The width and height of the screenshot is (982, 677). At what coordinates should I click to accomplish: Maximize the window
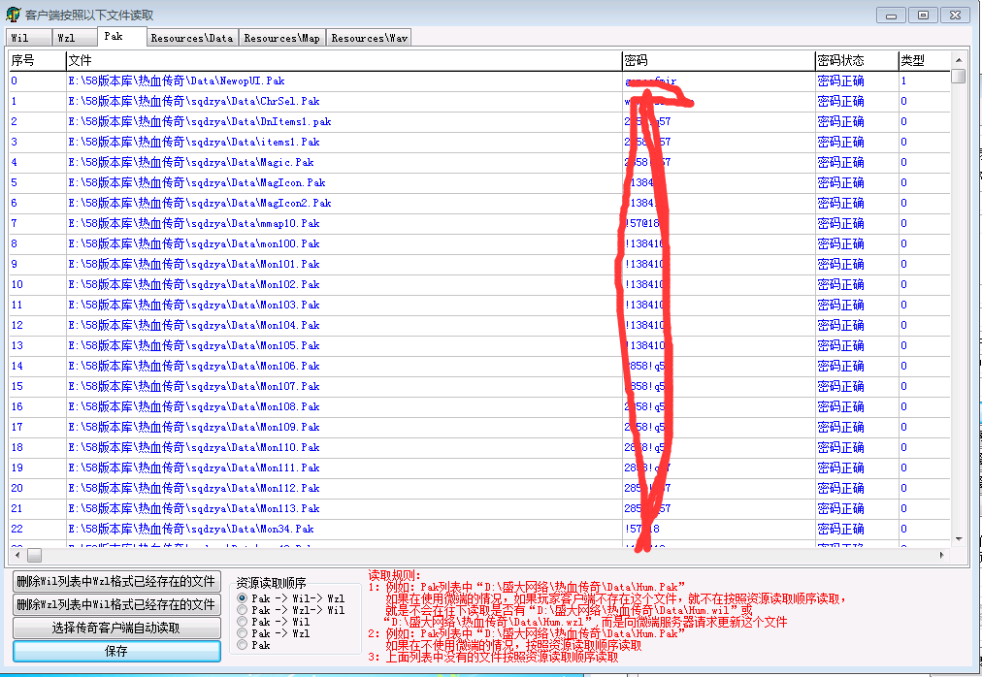923,15
